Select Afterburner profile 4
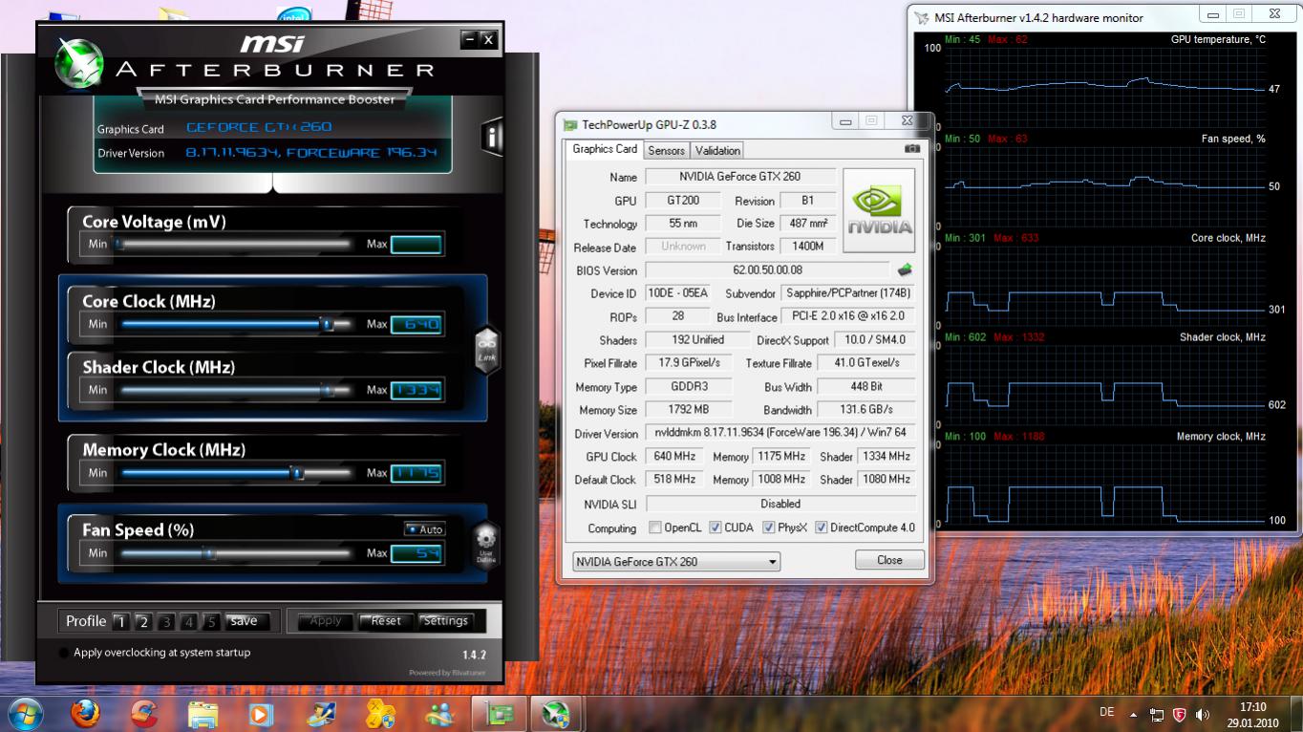 tap(189, 622)
